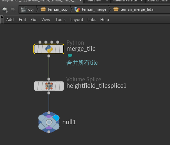Open the Add menu
The width and height of the screenshot is (170, 145).
[10, 20]
